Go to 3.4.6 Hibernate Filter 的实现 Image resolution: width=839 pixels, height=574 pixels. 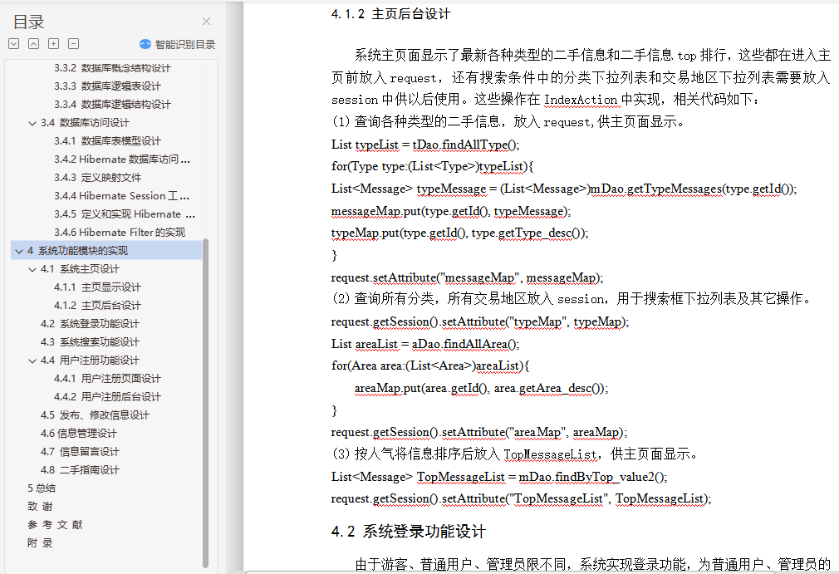click(120, 232)
